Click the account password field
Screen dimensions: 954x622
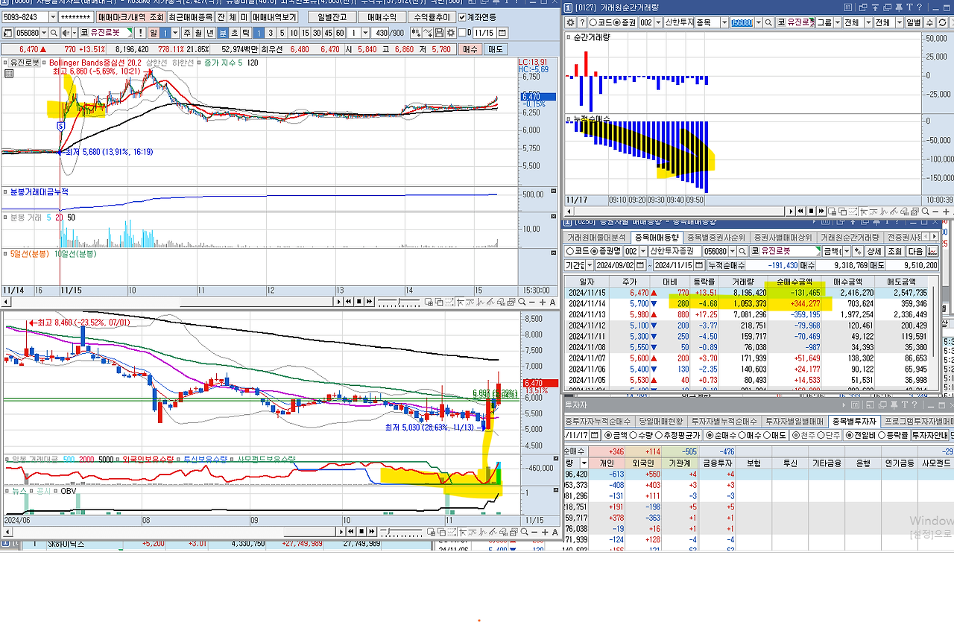coord(76,16)
